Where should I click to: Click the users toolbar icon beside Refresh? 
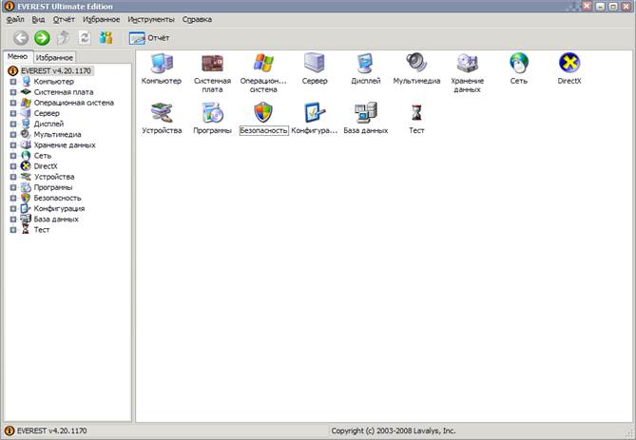[x=106, y=38]
